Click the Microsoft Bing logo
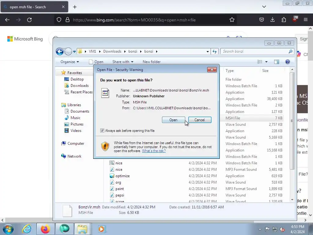Image resolution: width=313 pixels, height=235 pixels. pyautogui.click(x=25, y=39)
